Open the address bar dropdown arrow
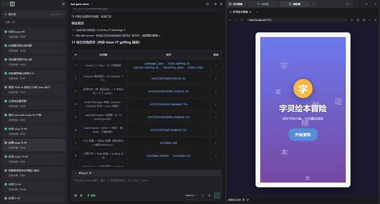The width and height of the screenshot is (380, 204). [344, 20]
